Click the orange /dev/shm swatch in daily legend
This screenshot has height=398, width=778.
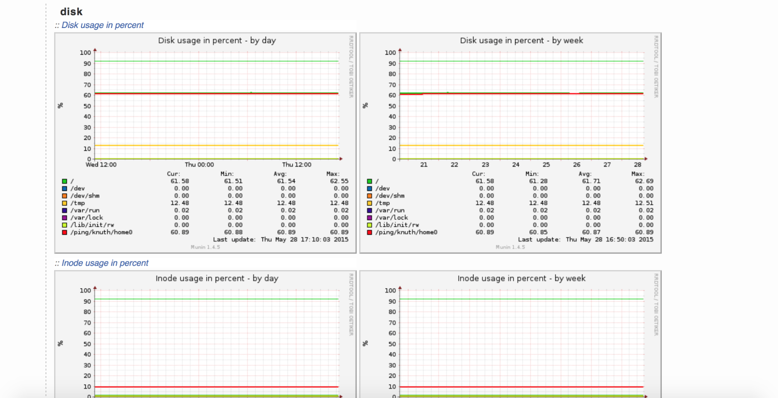65,196
